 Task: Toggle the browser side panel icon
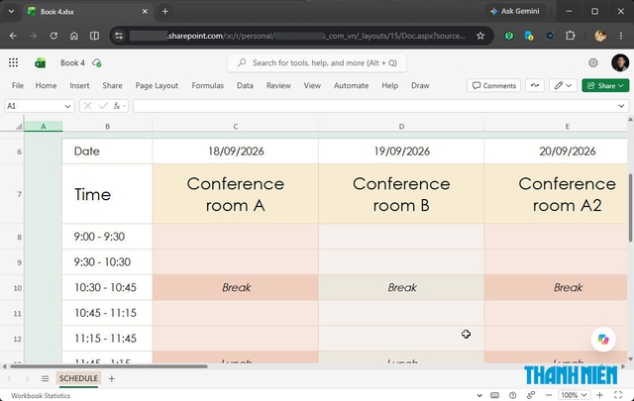pyautogui.click(x=94, y=36)
